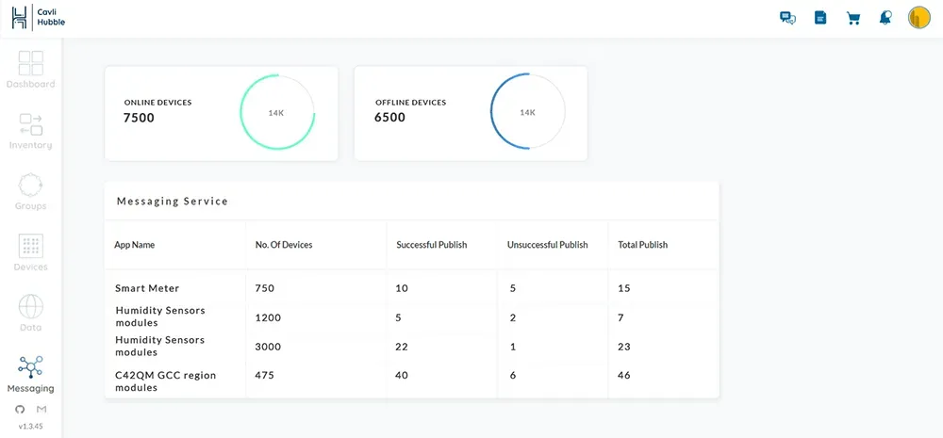Click the No. Of Devices column header
Screen dimensions: 943x438
click(x=284, y=245)
